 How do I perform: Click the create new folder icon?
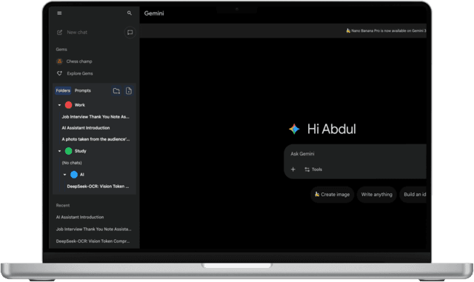click(x=116, y=91)
